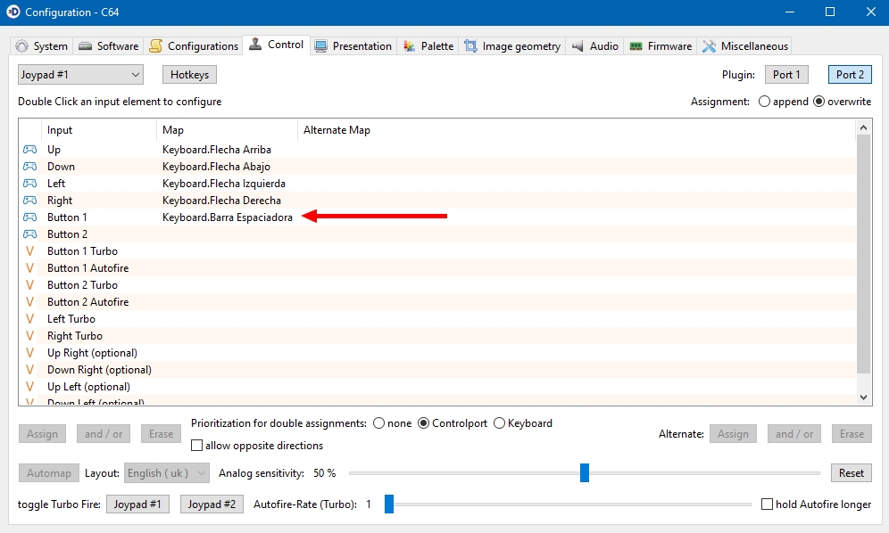The image size is (889, 533).
Task: Click the Input column header
Action: 99,130
